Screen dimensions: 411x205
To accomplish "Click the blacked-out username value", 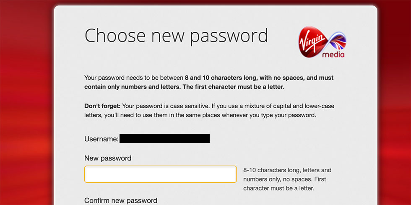I will (x=164, y=138).
